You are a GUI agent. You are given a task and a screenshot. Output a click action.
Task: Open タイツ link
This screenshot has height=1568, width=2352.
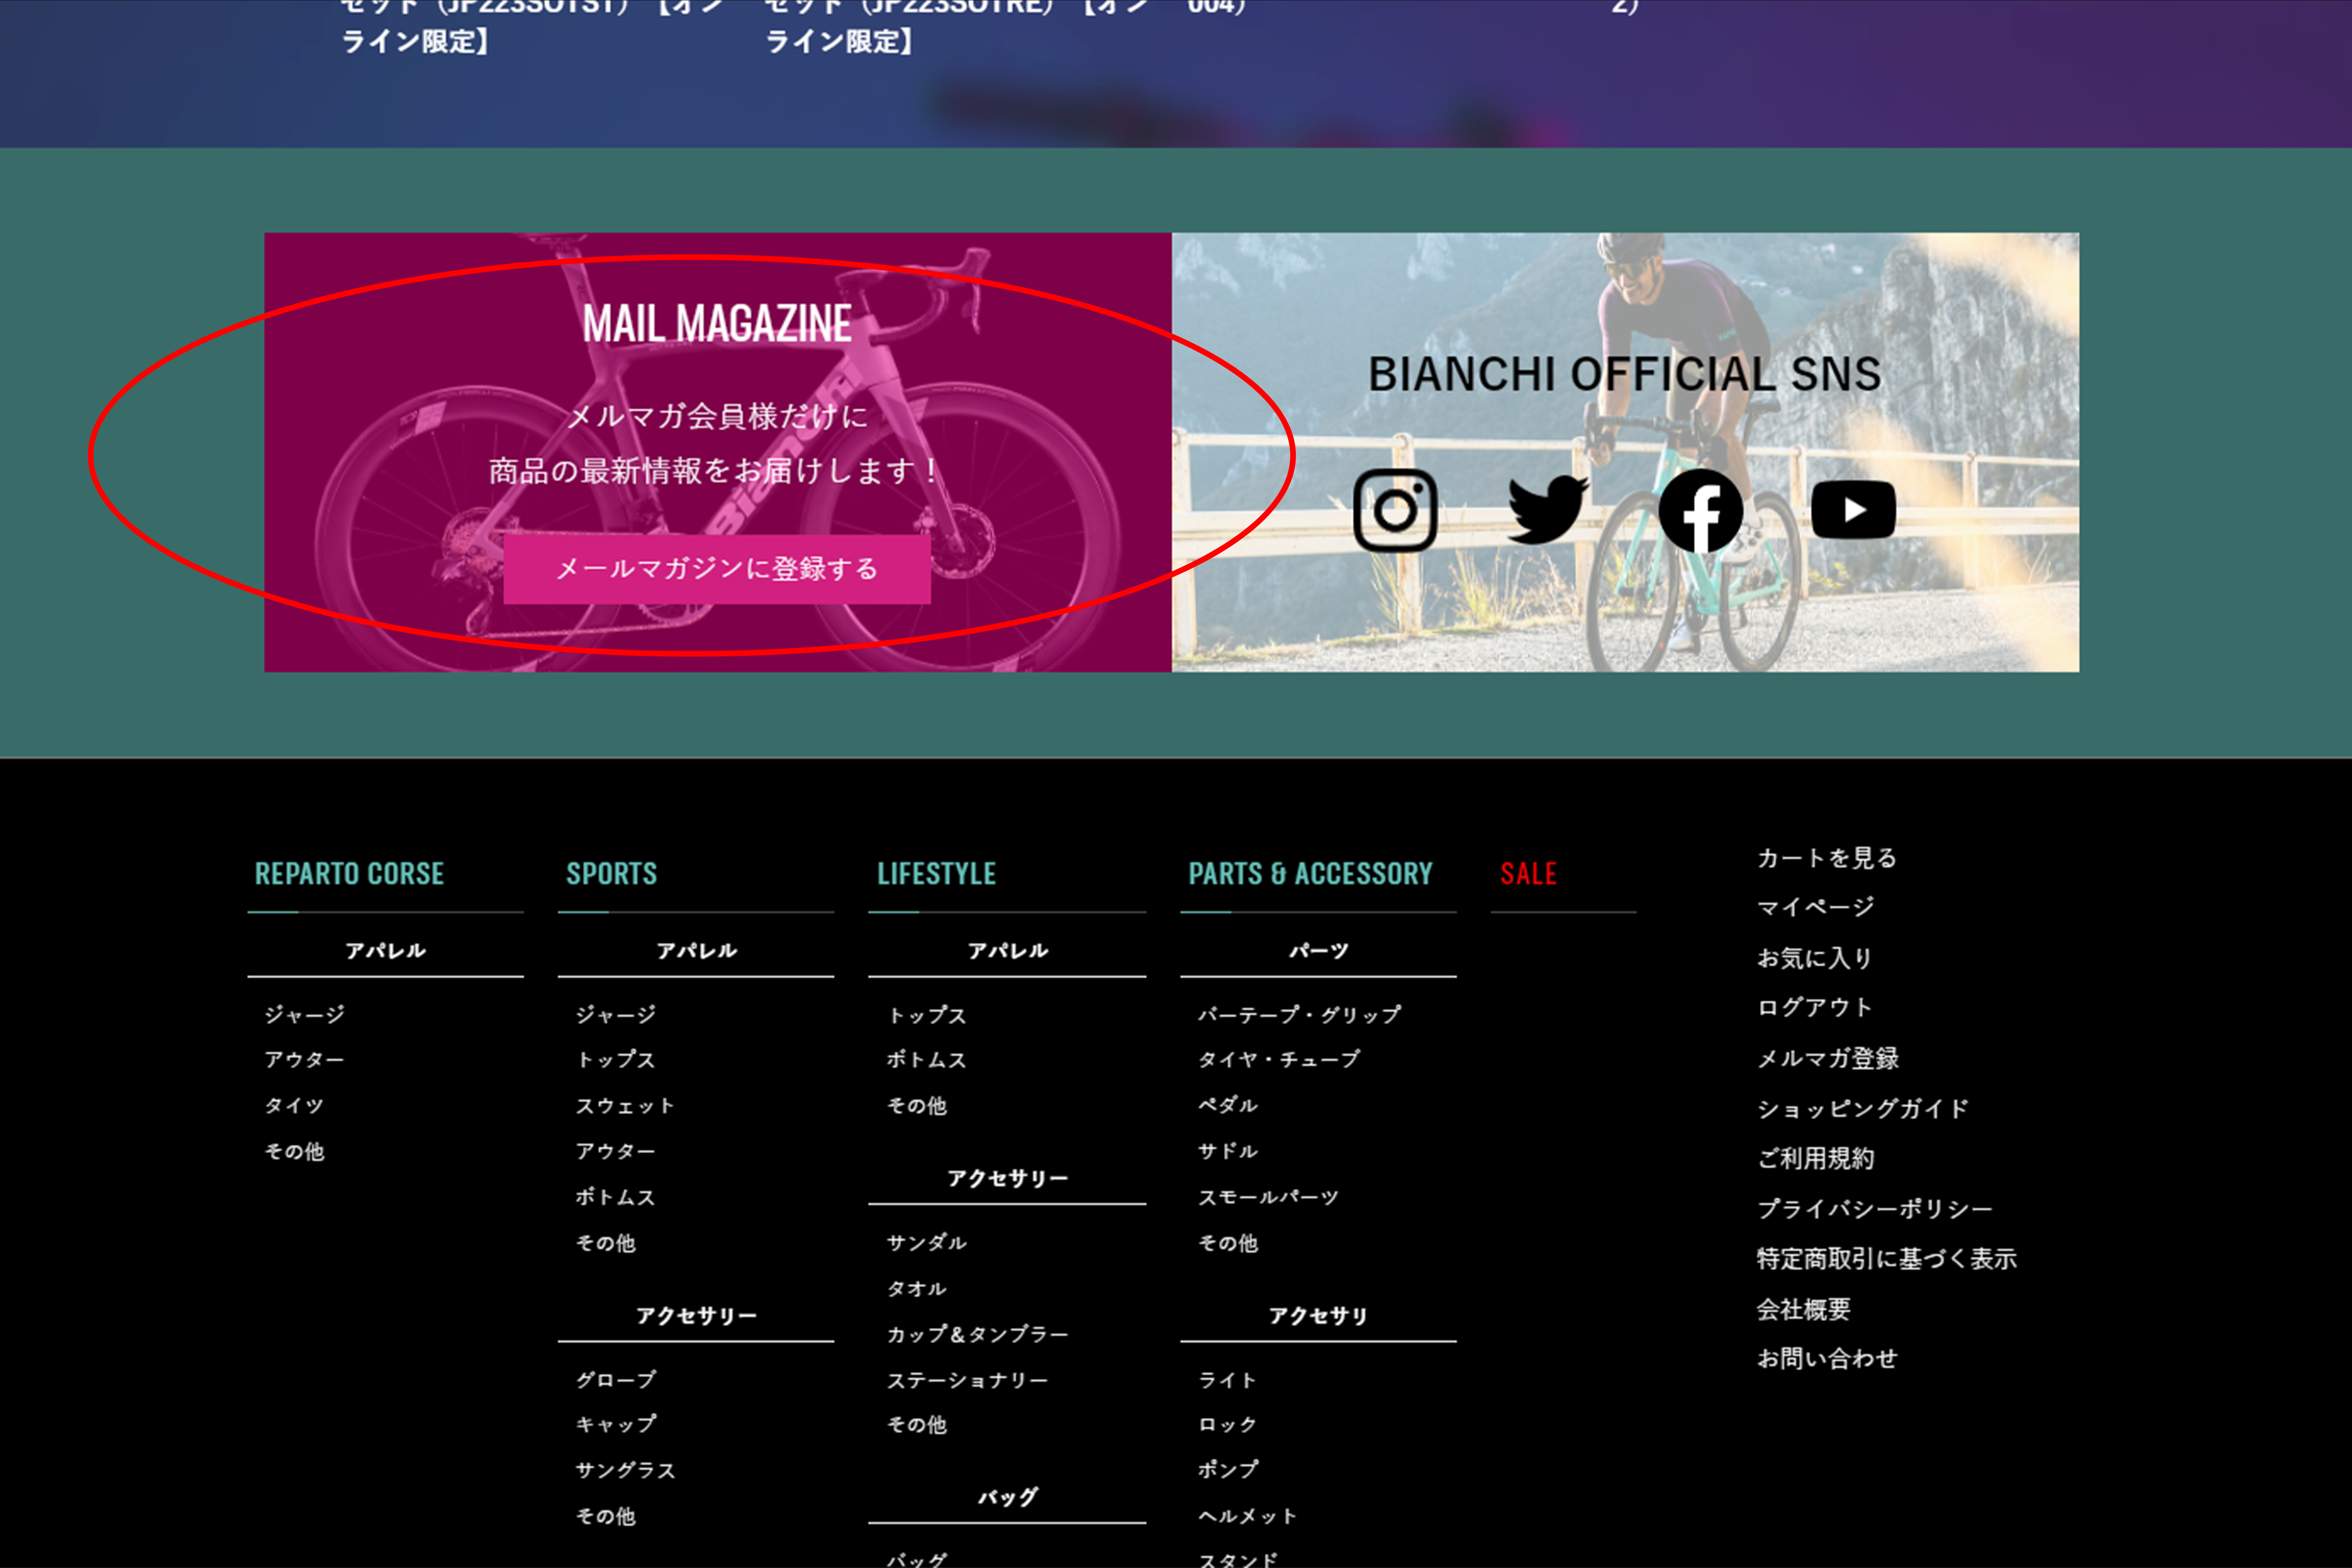pyautogui.click(x=294, y=1106)
